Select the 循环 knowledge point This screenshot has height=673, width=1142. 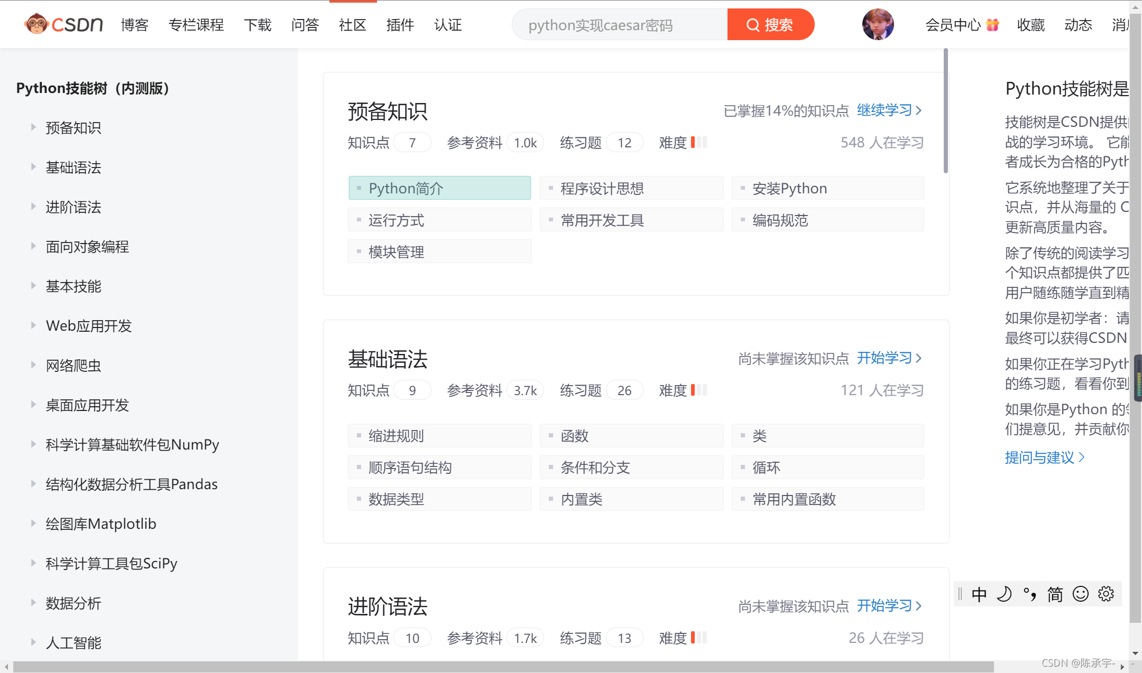828,468
